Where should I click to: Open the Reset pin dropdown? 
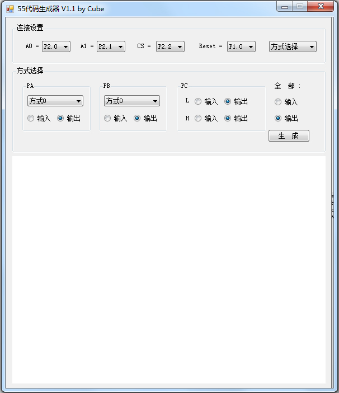[x=241, y=46]
